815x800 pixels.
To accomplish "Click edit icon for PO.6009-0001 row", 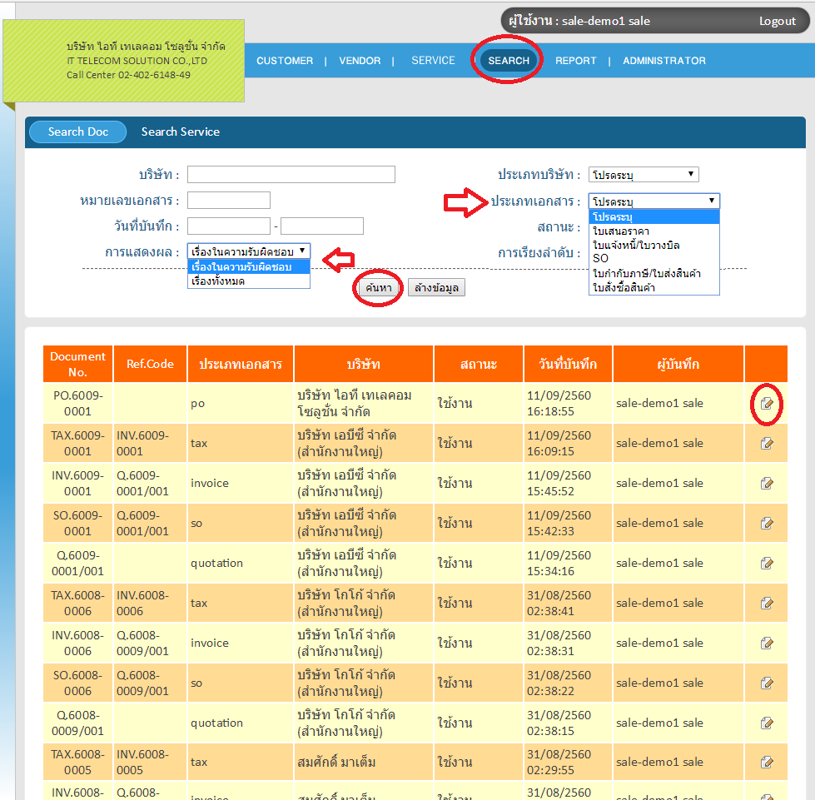I will click(x=767, y=403).
